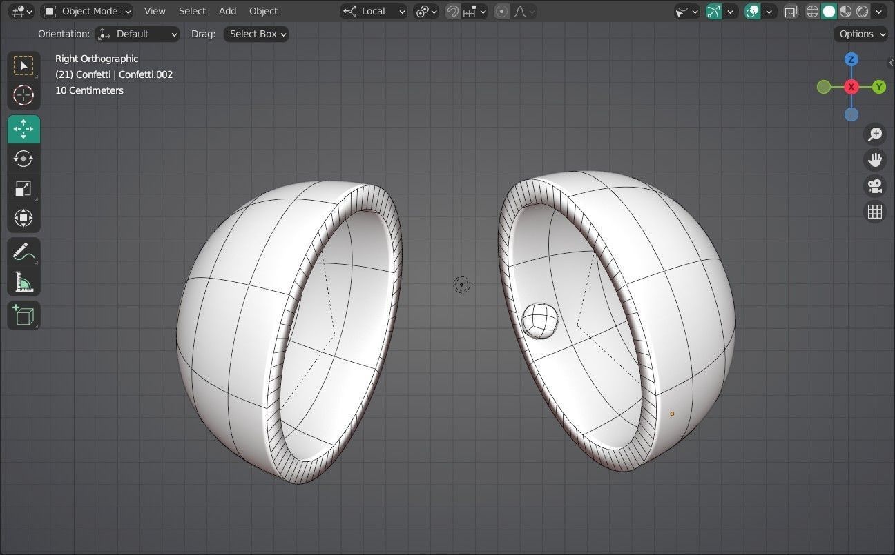Click the Pan view hand icon

875,160
